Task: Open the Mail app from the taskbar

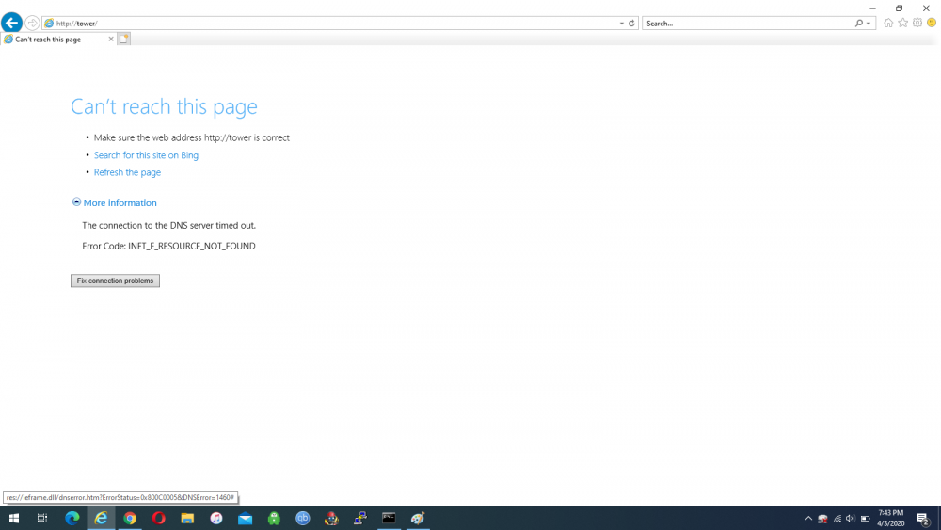Action: click(245, 518)
